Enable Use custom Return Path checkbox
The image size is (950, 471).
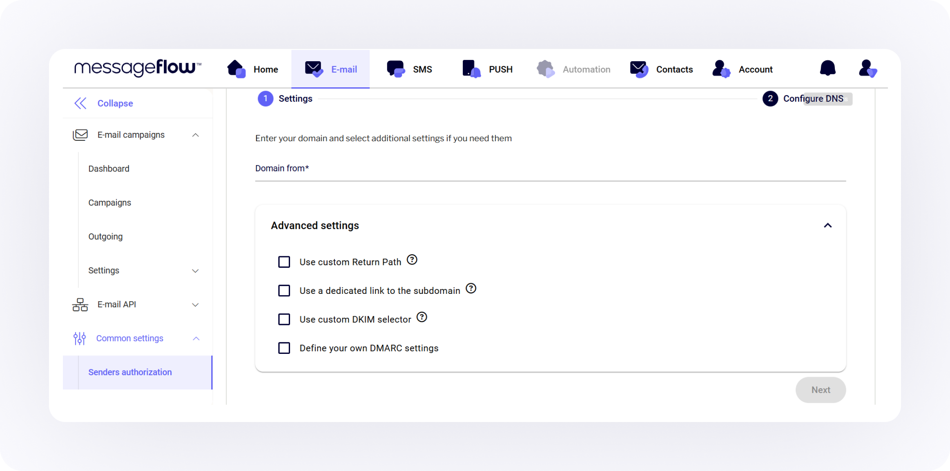pos(284,262)
